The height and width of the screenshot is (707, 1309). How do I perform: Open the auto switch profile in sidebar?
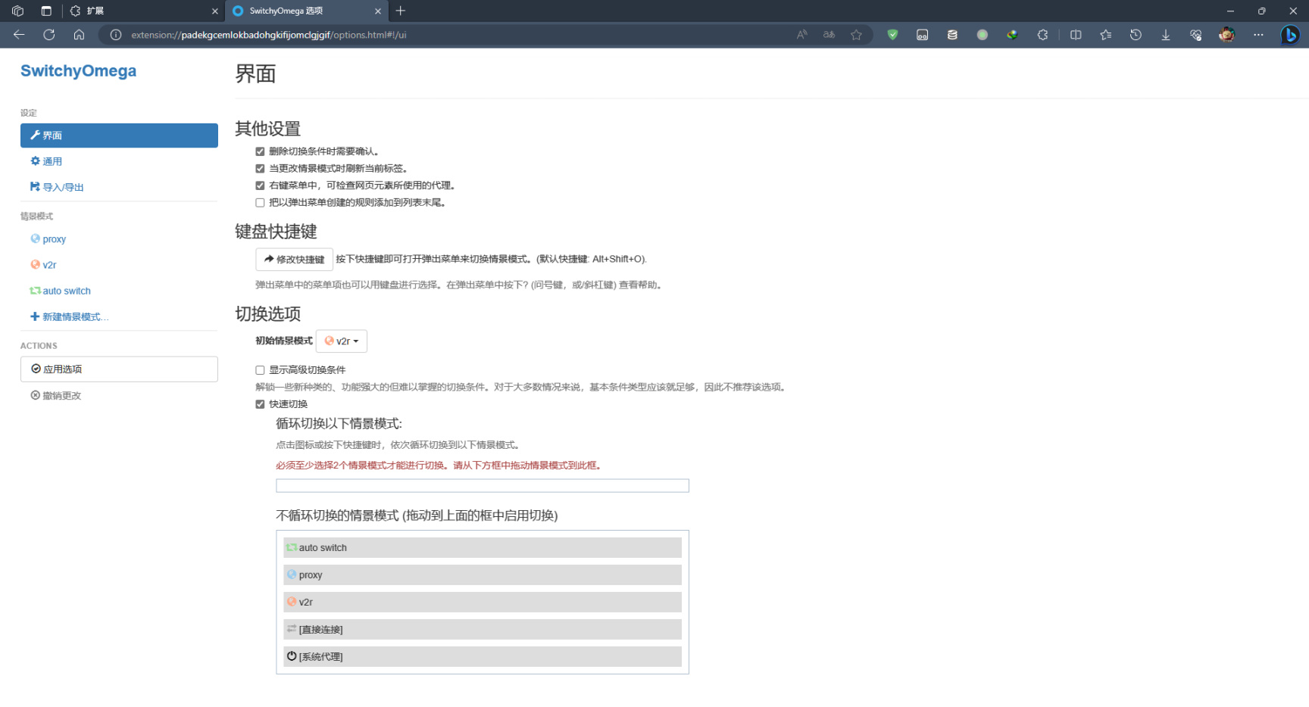(x=119, y=291)
